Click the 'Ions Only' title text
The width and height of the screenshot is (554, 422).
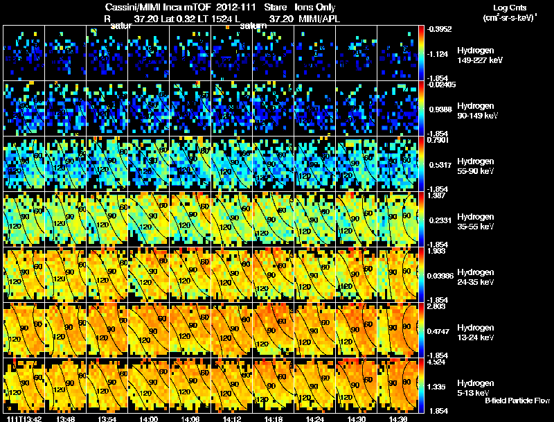[x=315, y=7]
